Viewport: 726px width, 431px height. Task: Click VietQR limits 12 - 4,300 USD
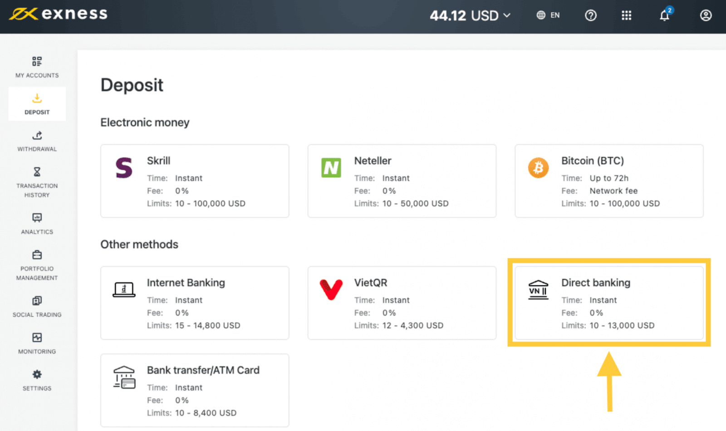(412, 325)
